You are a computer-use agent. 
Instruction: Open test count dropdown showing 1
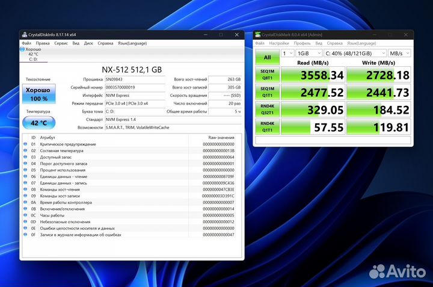coord(287,54)
